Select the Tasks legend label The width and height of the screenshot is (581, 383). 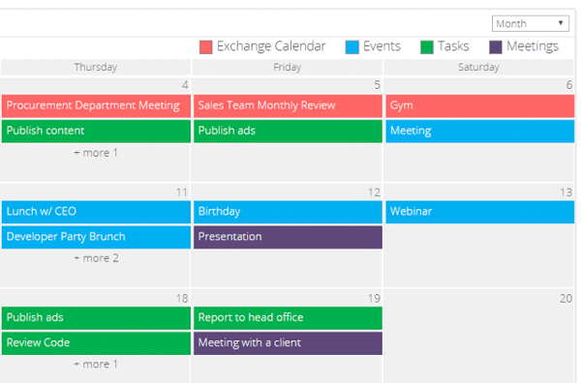click(x=453, y=46)
